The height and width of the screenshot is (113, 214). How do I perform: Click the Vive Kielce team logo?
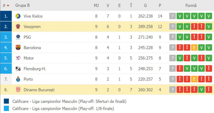click(18, 16)
